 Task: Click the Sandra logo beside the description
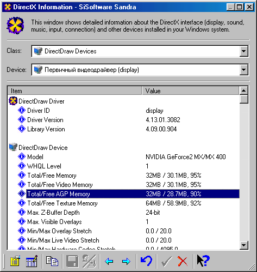click(15, 26)
